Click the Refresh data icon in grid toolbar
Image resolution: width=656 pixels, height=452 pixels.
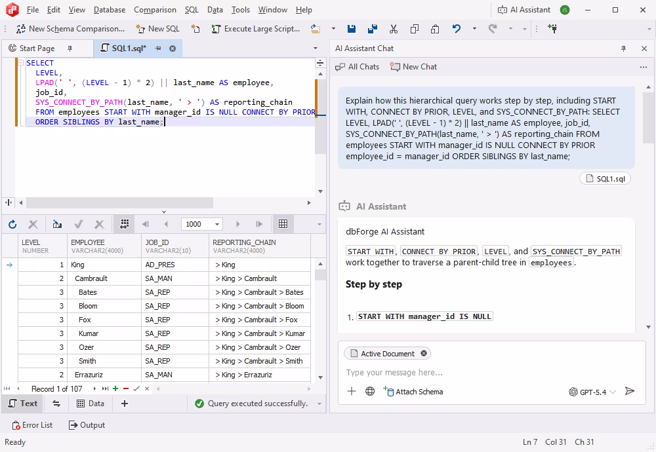[x=12, y=224]
